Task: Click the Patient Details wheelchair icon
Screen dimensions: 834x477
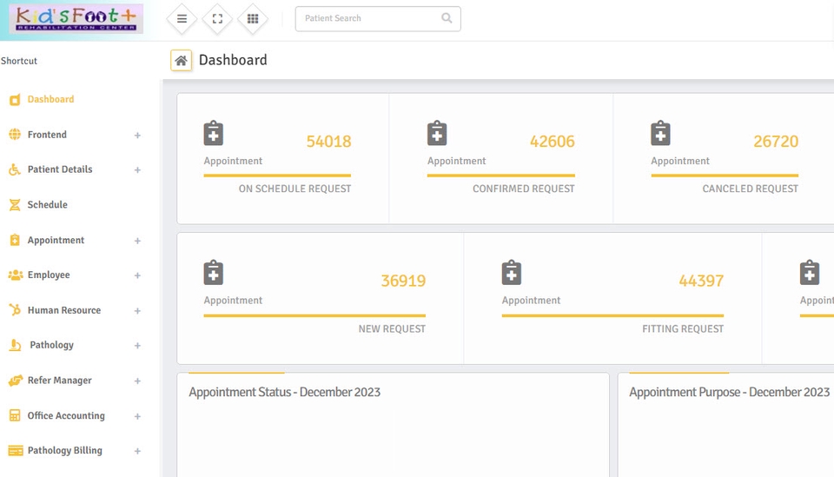Action: coord(15,169)
